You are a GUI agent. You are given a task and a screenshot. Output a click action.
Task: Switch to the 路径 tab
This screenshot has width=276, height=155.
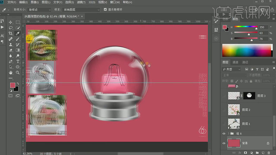point(245,62)
